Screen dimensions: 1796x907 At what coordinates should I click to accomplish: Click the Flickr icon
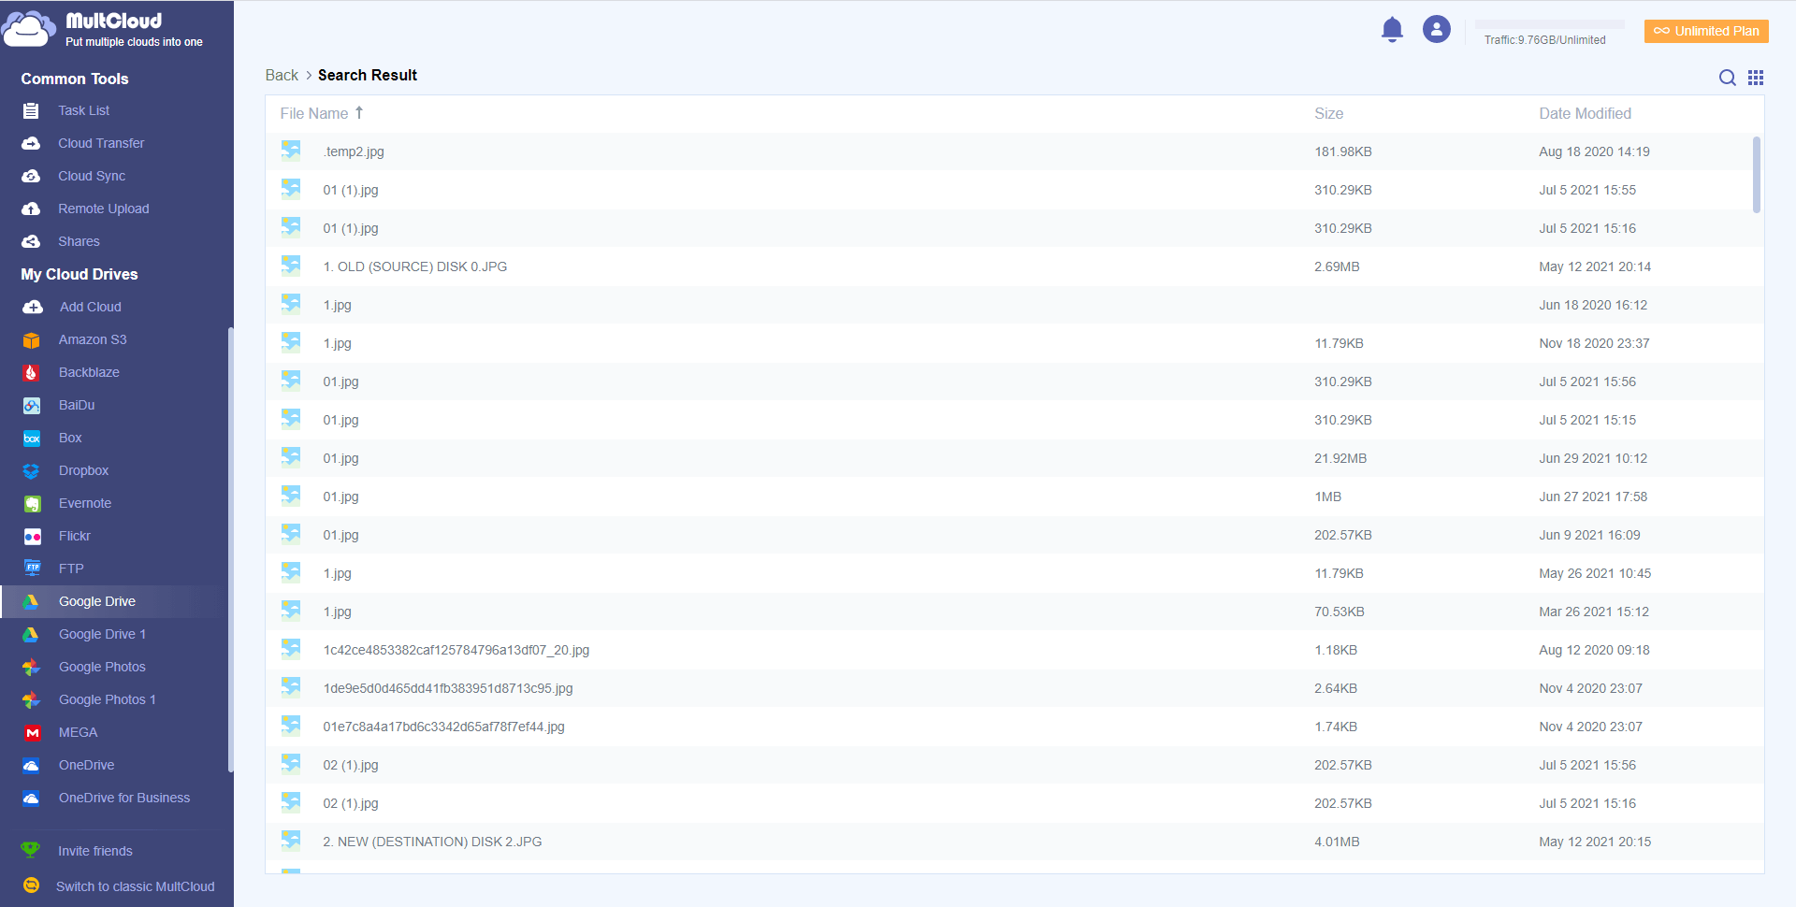tap(32, 536)
